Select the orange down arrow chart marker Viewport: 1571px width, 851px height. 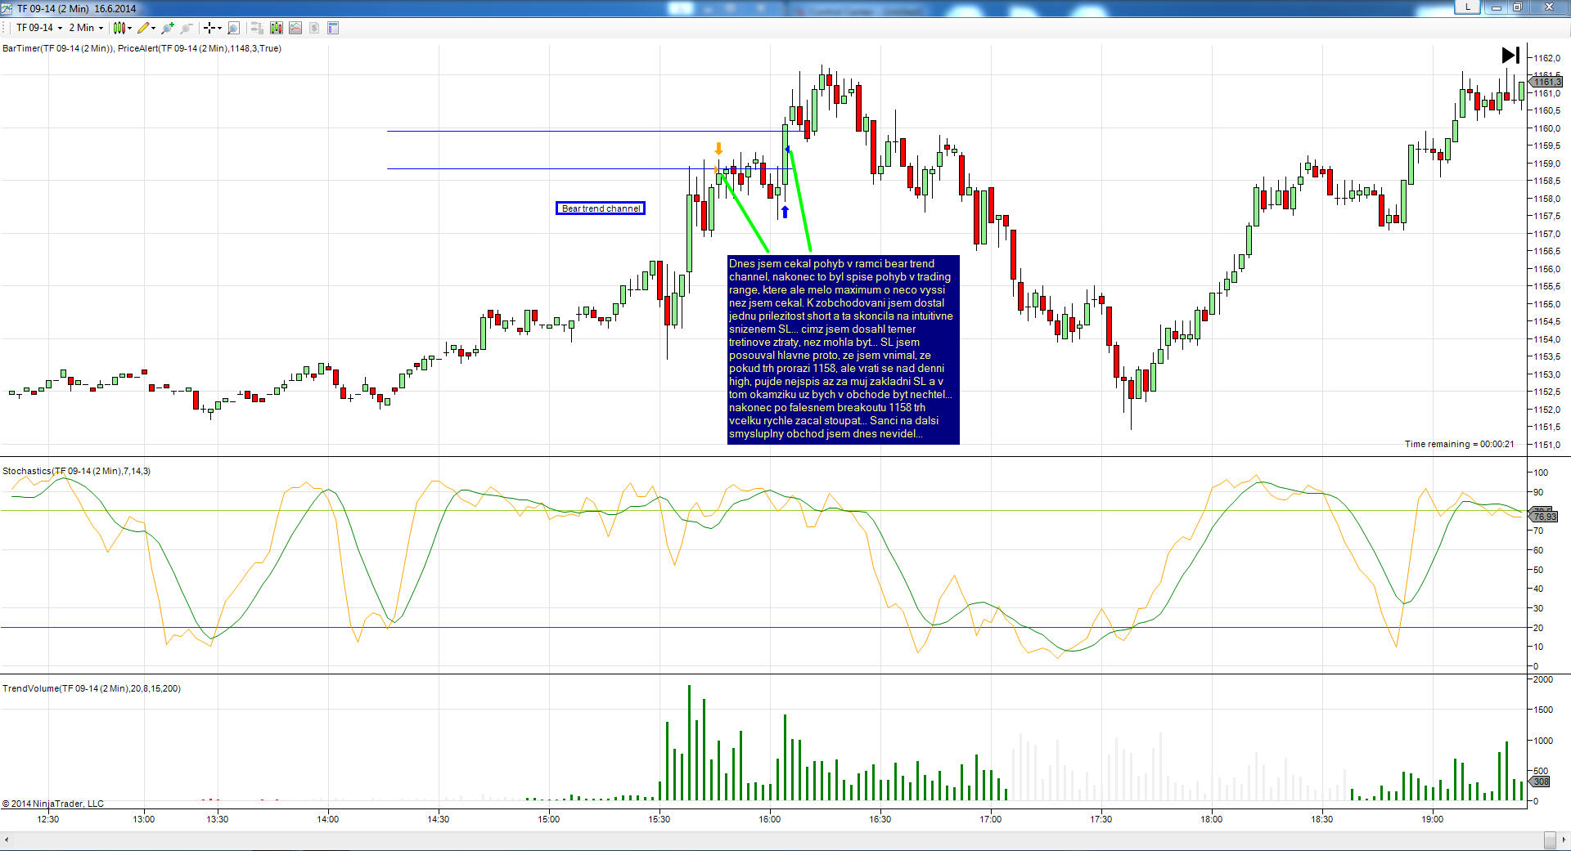(x=718, y=148)
